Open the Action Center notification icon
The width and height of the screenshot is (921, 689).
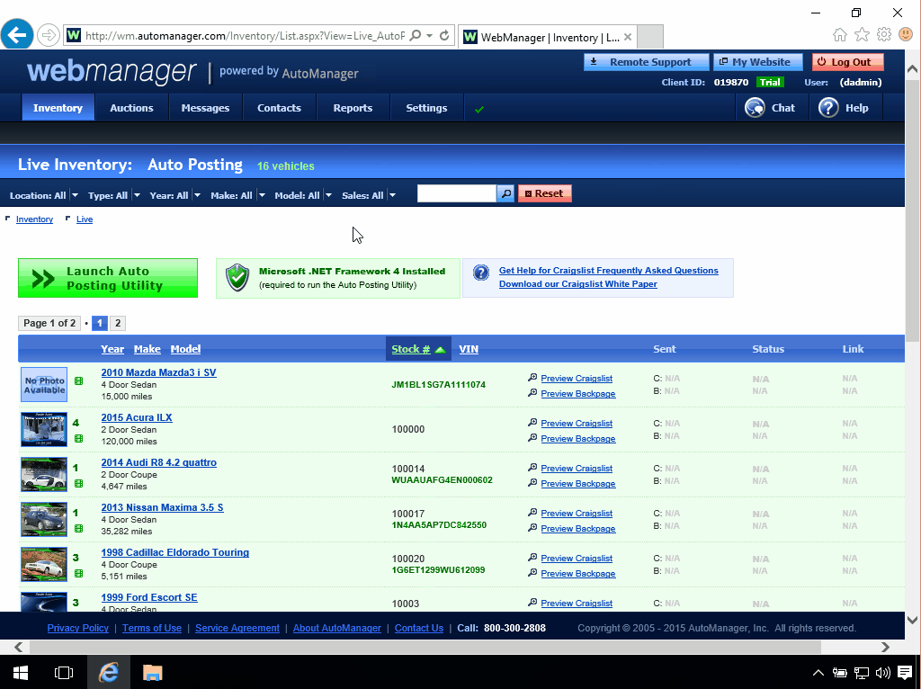point(905,673)
